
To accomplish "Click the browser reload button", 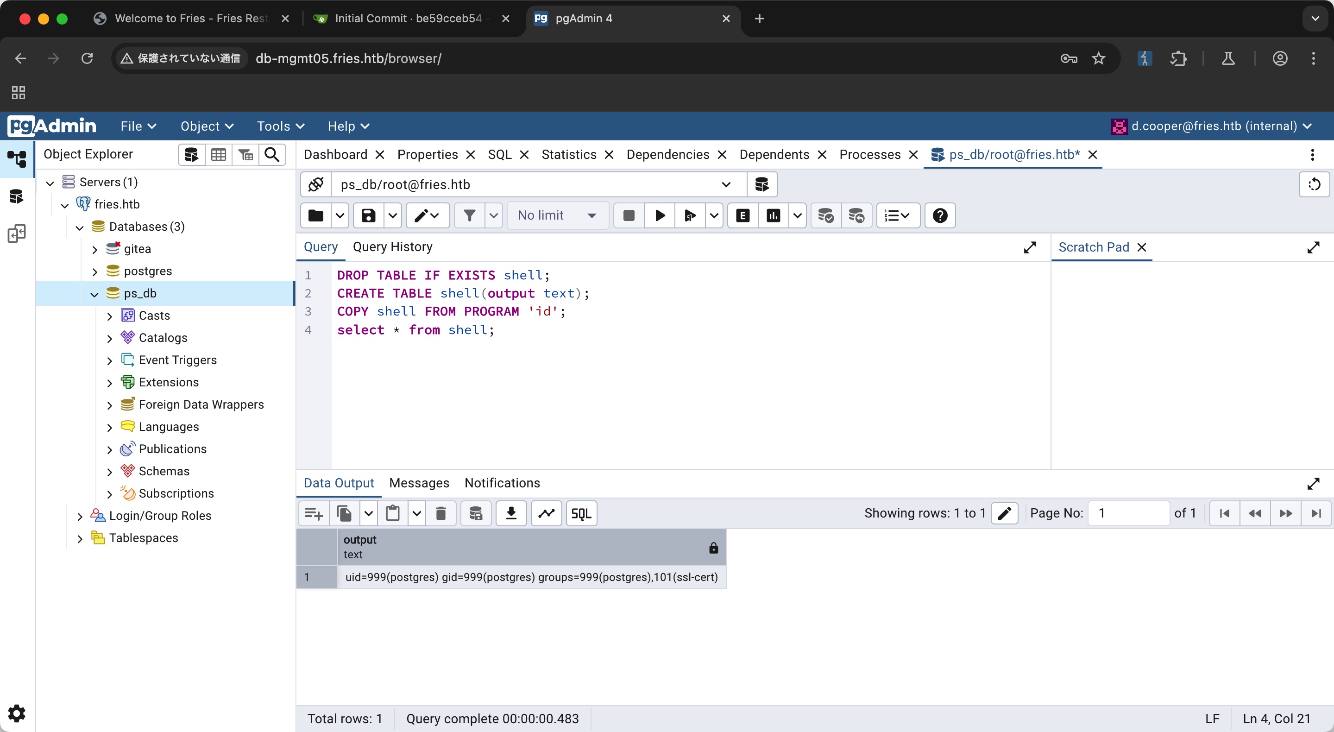I will tap(87, 58).
